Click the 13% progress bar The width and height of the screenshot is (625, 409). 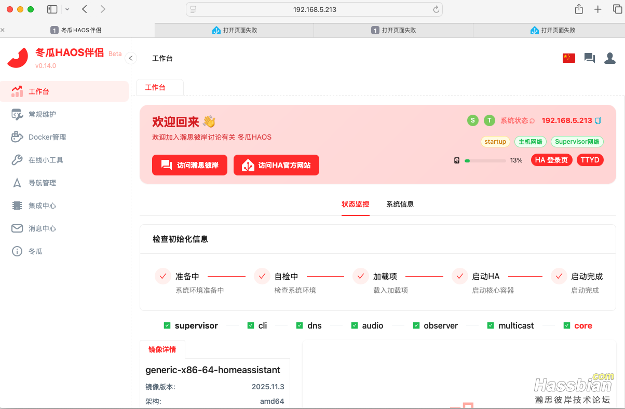[485, 160]
